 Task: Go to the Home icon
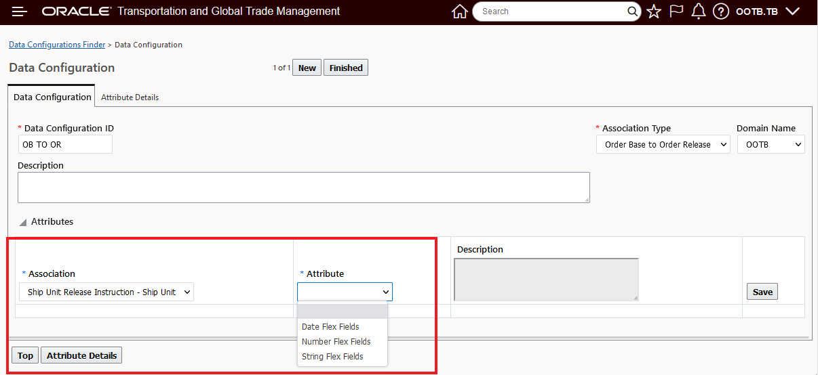tap(460, 12)
